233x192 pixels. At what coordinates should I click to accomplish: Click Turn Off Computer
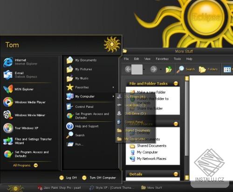(99, 178)
